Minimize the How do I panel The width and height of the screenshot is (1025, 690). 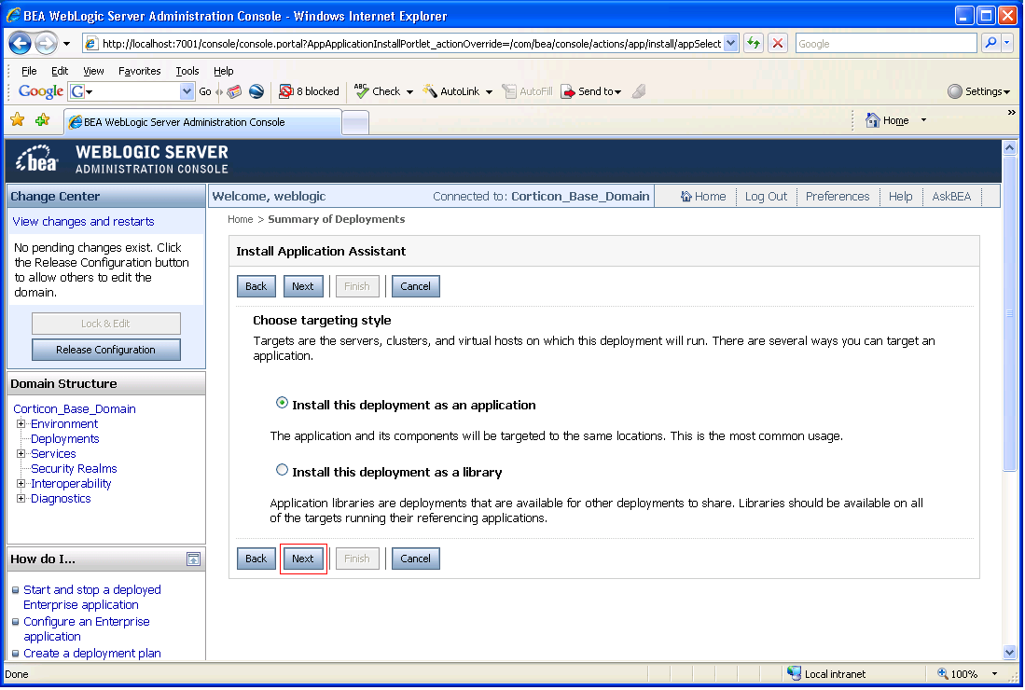coord(193,559)
